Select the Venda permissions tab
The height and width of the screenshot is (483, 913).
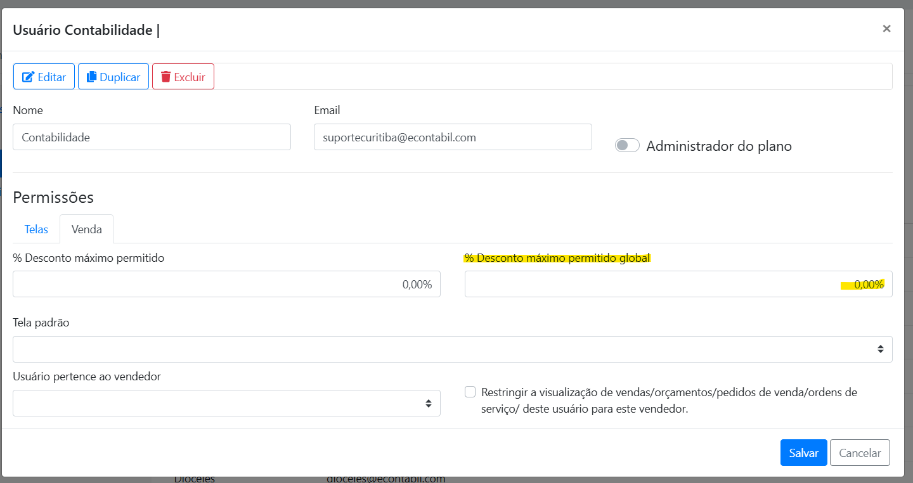point(87,229)
